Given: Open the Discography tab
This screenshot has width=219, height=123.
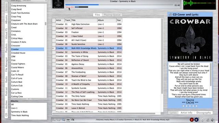Looking at the screenshot, I should [204, 113].
